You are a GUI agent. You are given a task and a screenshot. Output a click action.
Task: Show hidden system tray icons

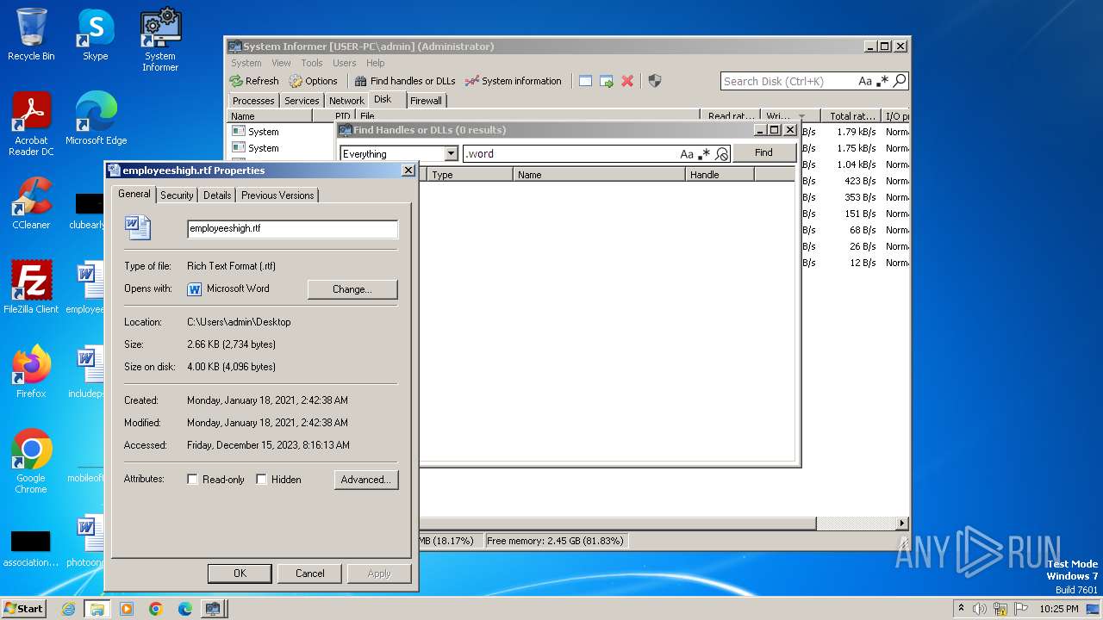pos(961,609)
